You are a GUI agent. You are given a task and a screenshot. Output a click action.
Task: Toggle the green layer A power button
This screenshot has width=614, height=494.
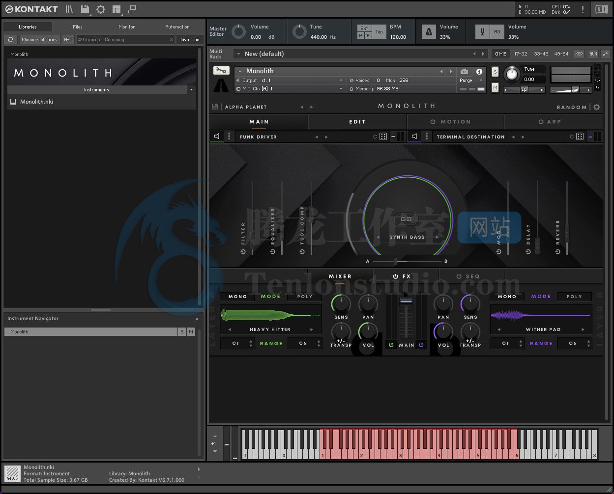(391, 345)
